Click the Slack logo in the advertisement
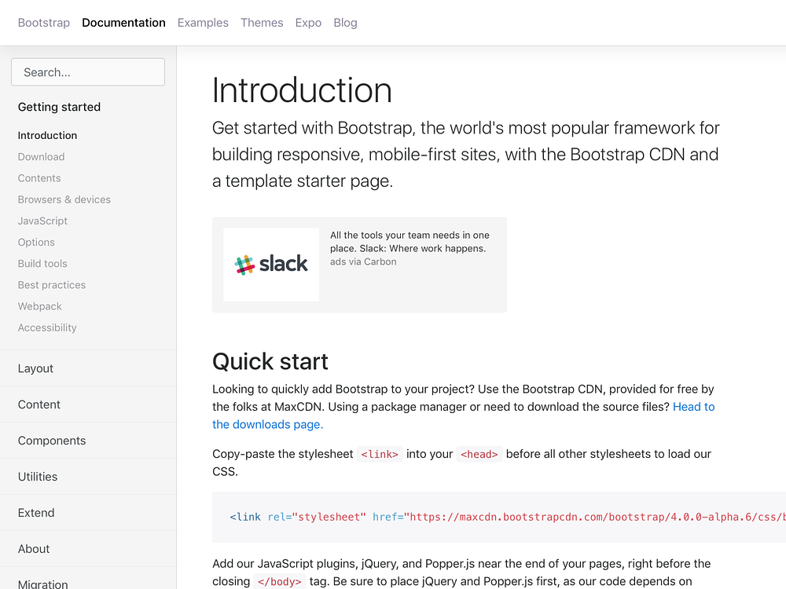This screenshot has width=786, height=589. [x=270, y=264]
